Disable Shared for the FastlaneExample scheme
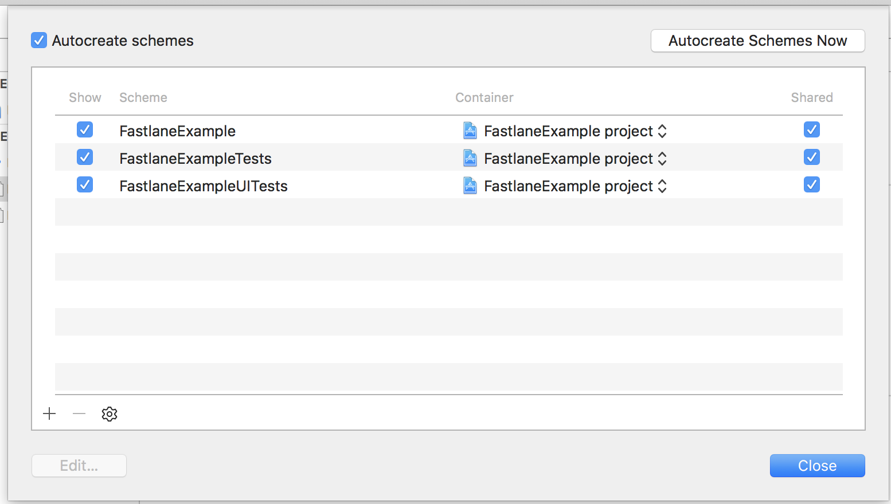This screenshot has width=891, height=504. pos(811,130)
